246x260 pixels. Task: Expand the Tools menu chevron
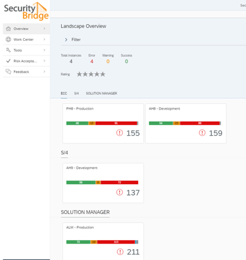click(45, 50)
